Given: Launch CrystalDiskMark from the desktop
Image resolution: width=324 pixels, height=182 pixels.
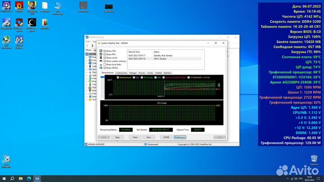Looking at the screenshot, I should tap(6, 24).
